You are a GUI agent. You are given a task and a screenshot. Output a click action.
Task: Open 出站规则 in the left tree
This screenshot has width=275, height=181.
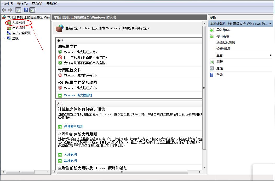click(x=18, y=28)
